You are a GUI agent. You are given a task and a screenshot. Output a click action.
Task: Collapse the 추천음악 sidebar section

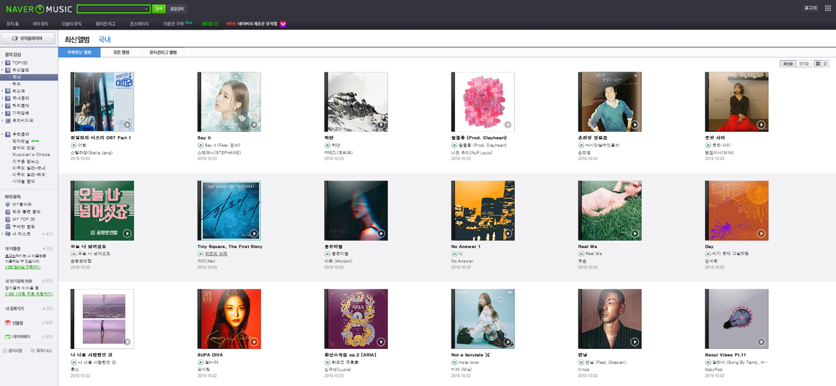pyautogui.click(x=2, y=134)
